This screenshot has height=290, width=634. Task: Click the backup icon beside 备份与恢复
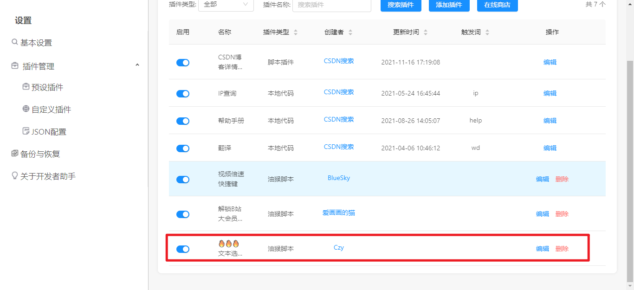(x=15, y=154)
